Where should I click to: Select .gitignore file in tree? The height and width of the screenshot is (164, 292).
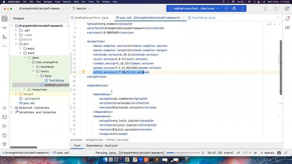pos(30,99)
